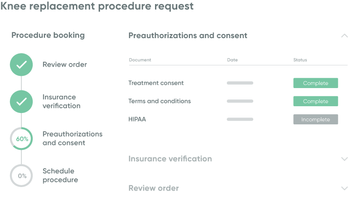Sort by the Status column header
This screenshot has height=202, width=360.
tap(300, 60)
